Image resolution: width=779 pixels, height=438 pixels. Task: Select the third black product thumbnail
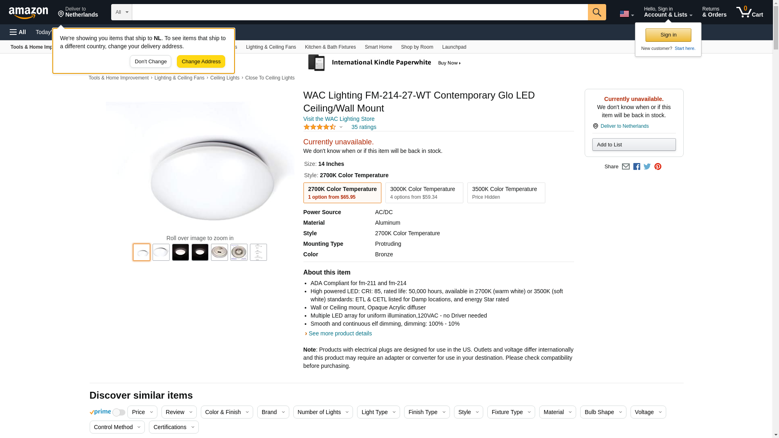(x=181, y=252)
